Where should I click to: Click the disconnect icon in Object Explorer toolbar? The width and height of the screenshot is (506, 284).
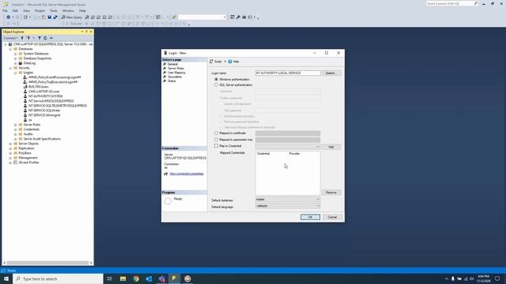click(28, 38)
